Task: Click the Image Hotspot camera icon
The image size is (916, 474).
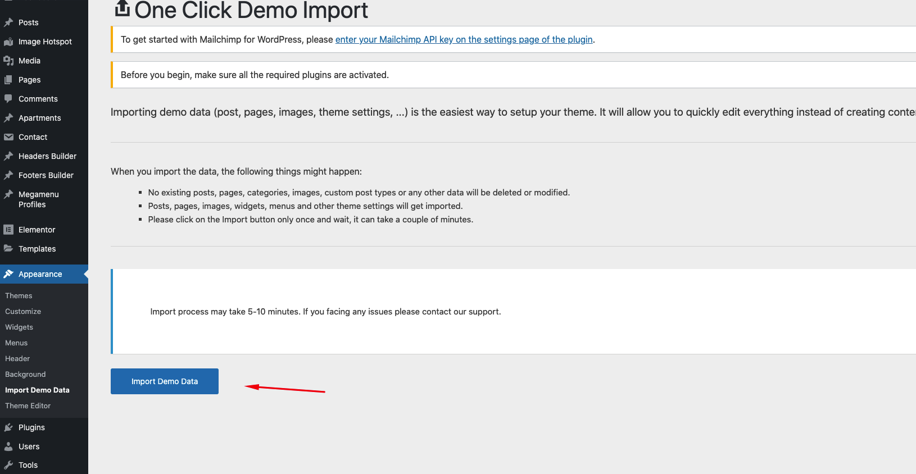Action: [x=8, y=42]
